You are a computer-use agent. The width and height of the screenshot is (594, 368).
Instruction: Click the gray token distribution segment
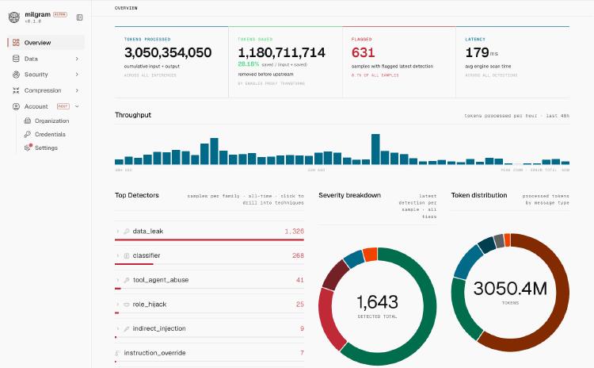[x=499, y=241]
